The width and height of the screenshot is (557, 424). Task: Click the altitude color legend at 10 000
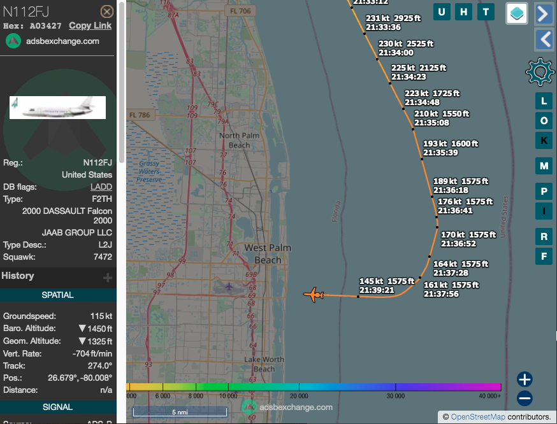[x=228, y=396]
